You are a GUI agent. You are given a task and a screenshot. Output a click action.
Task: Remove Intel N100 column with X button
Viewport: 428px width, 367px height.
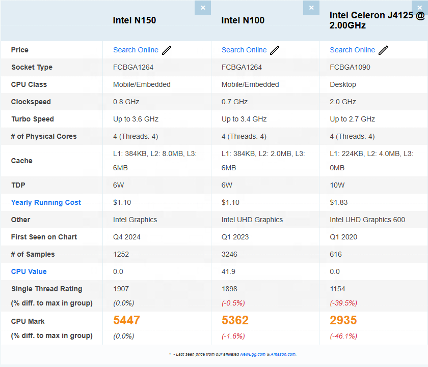pyautogui.click(x=311, y=8)
